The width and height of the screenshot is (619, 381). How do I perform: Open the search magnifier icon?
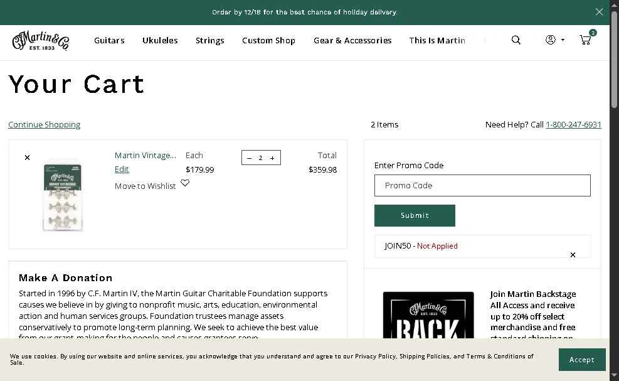[x=516, y=40]
